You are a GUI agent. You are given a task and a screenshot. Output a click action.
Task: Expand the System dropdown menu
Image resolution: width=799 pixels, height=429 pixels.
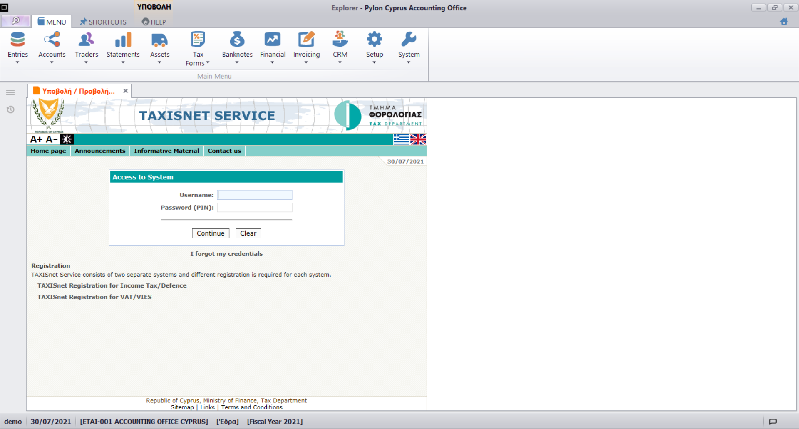point(408,62)
